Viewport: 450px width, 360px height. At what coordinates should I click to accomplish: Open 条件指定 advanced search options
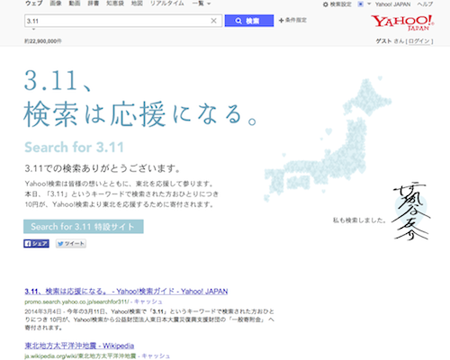click(292, 20)
